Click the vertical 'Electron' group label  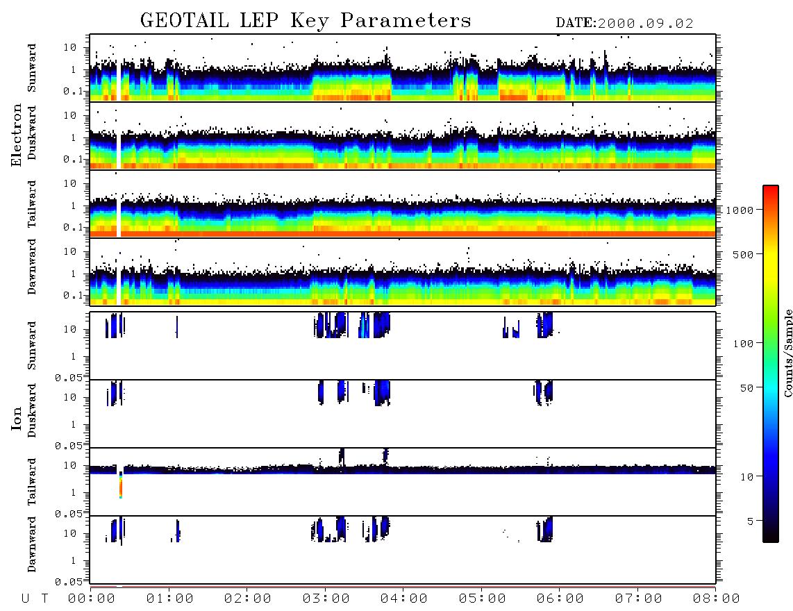pyautogui.click(x=16, y=135)
